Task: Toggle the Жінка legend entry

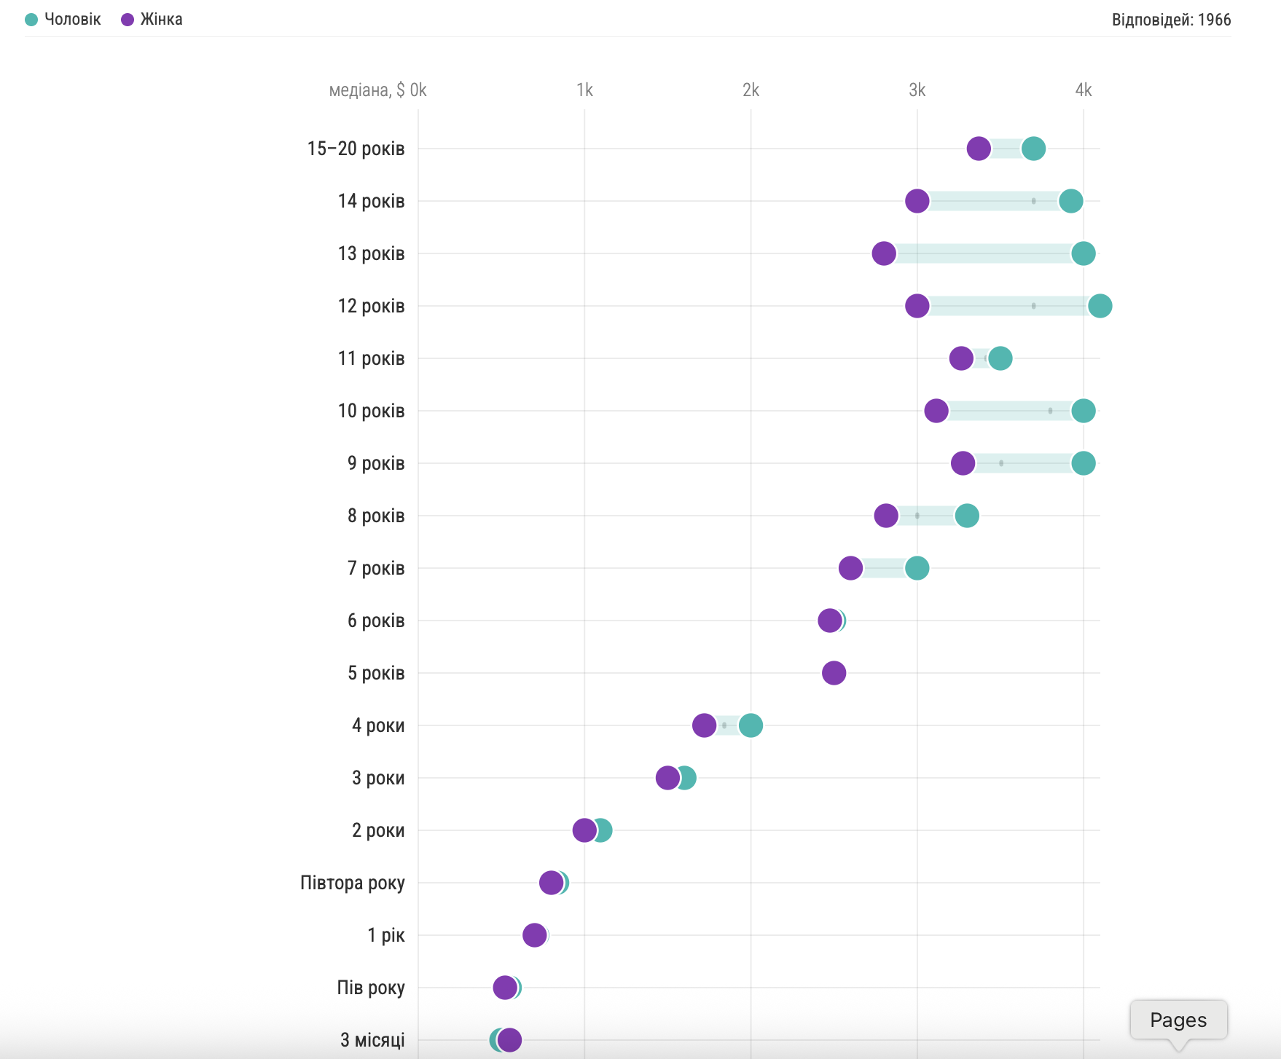Action: (x=152, y=20)
